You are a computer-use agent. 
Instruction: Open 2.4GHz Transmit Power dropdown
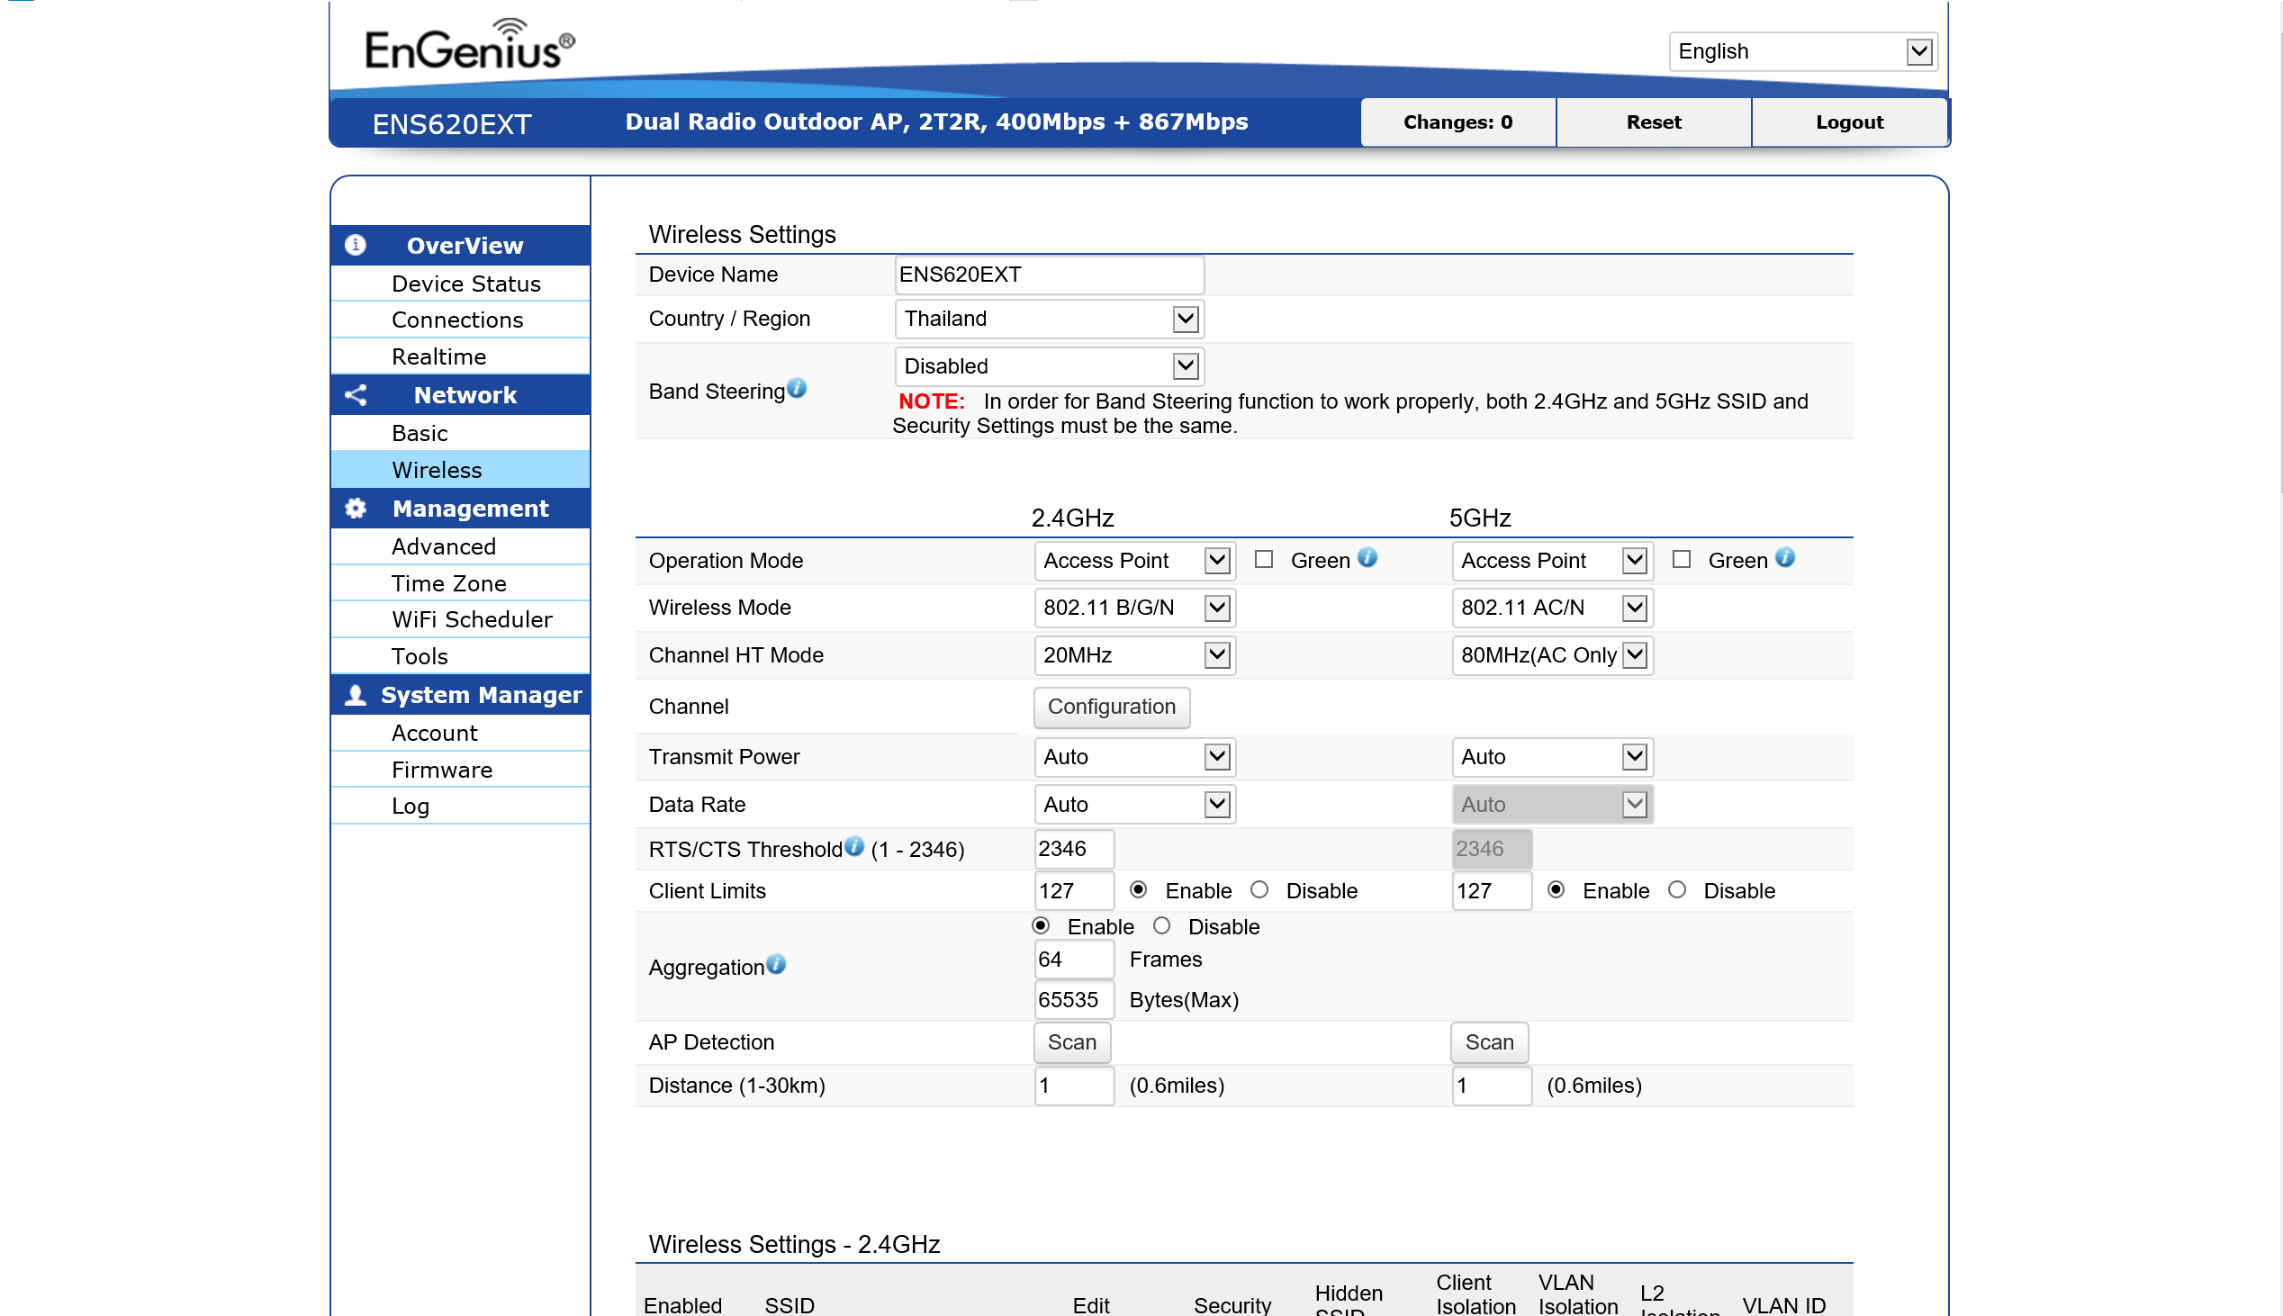(x=1134, y=756)
